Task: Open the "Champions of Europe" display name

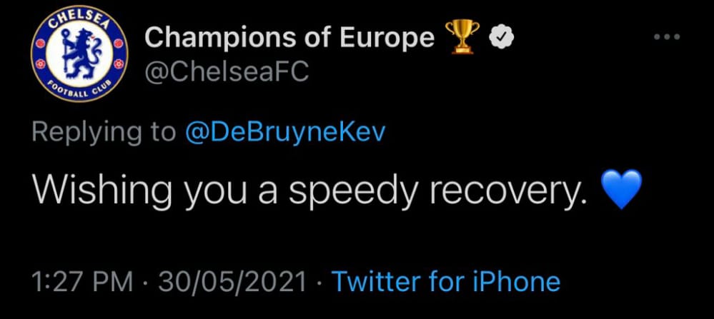Action: pos(289,39)
